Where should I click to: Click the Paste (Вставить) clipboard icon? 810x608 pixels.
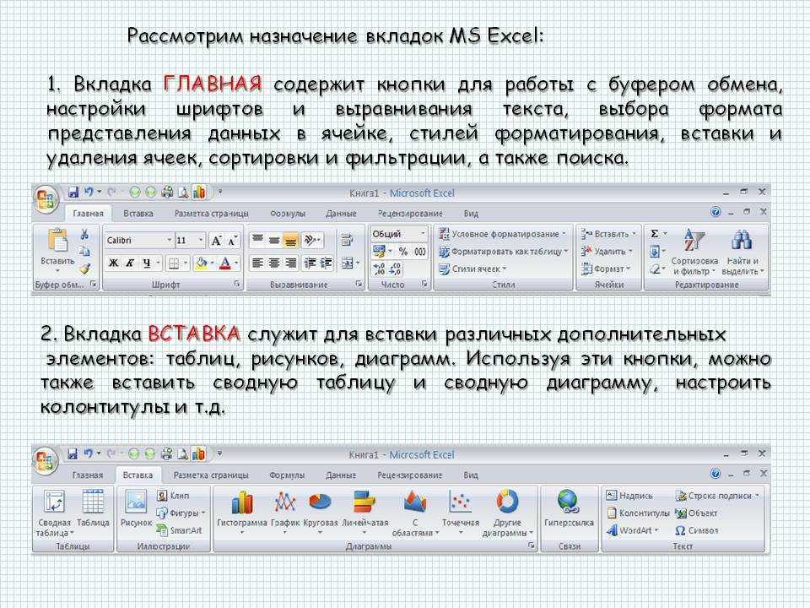click(x=57, y=240)
